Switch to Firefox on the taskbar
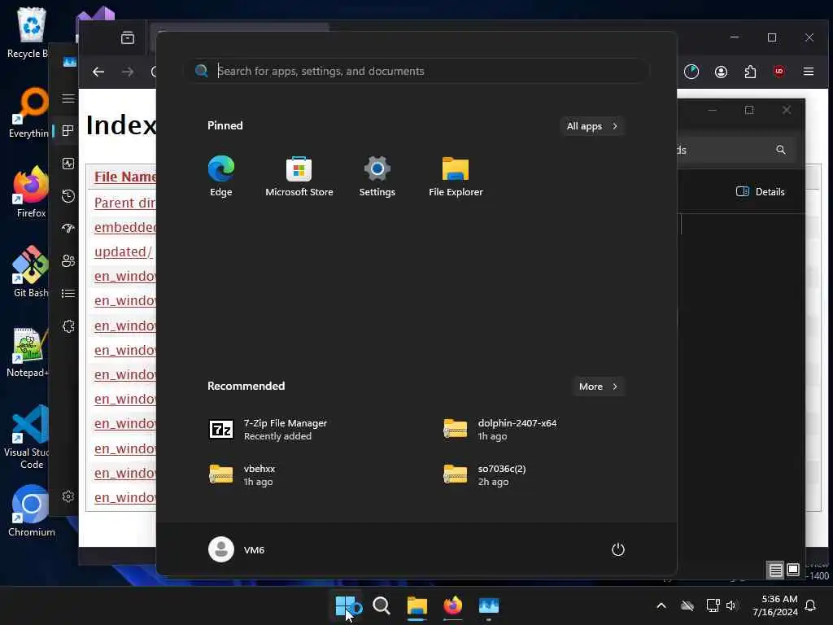Screen dimensions: 833x625 pyautogui.click(x=452, y=605)
